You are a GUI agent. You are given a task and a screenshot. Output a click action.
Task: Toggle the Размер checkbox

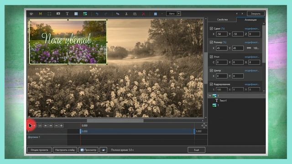[211, 42]
